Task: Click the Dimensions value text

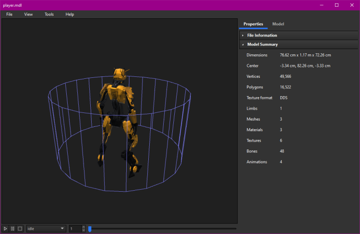Action: click(x=305, y=55)
